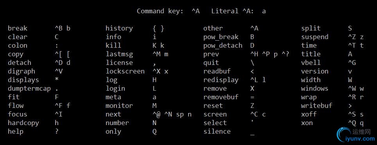Select the 'hardcopy' command label
Image resolution: width=377 pixels, height=145 pixels.
click(x=23, y=123)
